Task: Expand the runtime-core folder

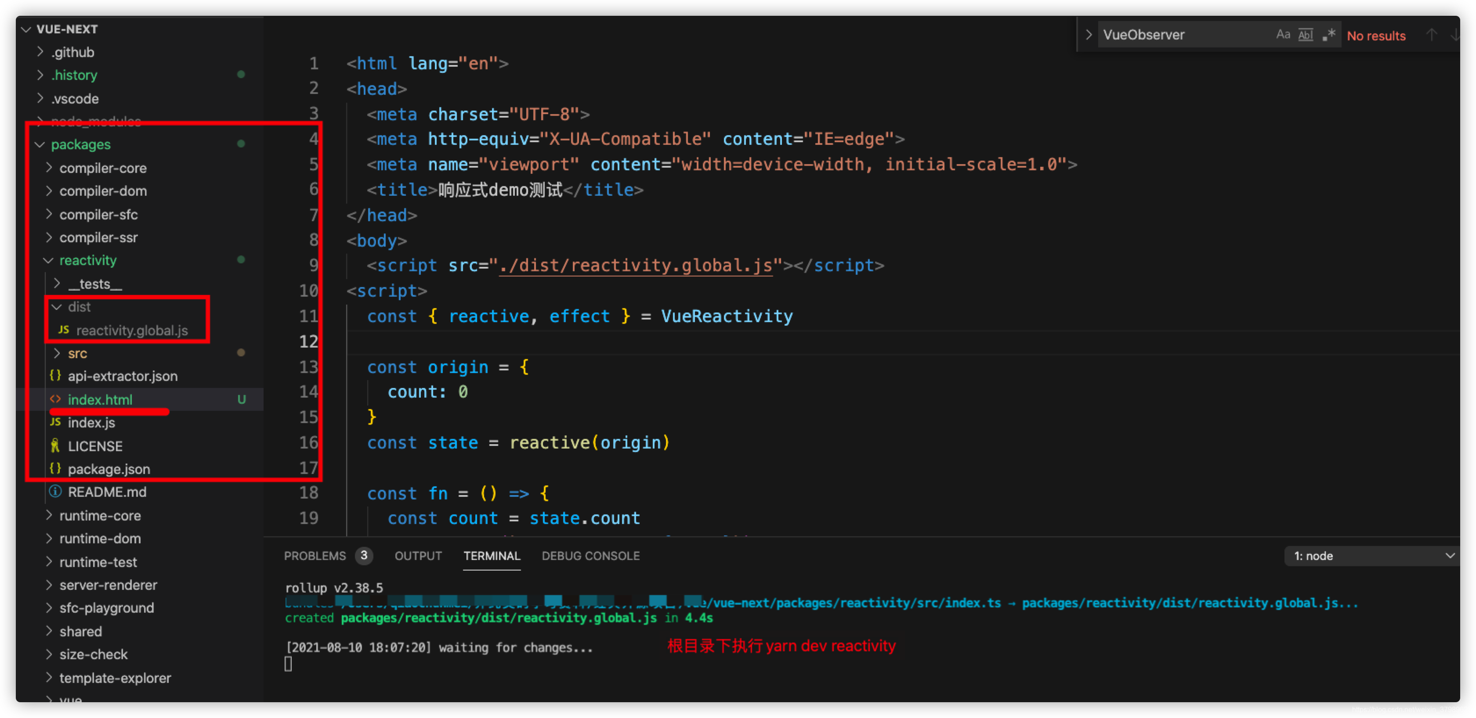Action: 49,515
